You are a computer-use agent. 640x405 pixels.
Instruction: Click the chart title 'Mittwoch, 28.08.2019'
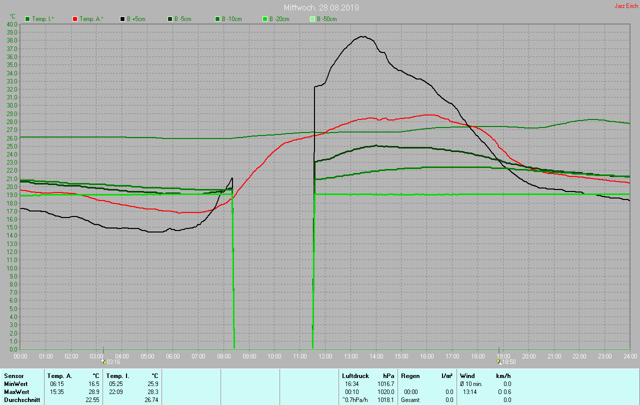coord(321,7)
